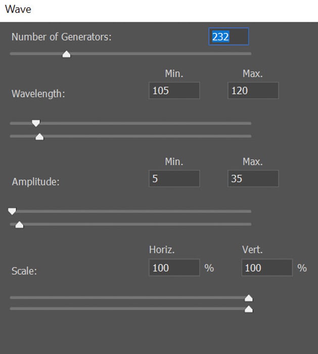Click the Amplitude minimum slider handle
318x354 pixels.
coord(12,211)
